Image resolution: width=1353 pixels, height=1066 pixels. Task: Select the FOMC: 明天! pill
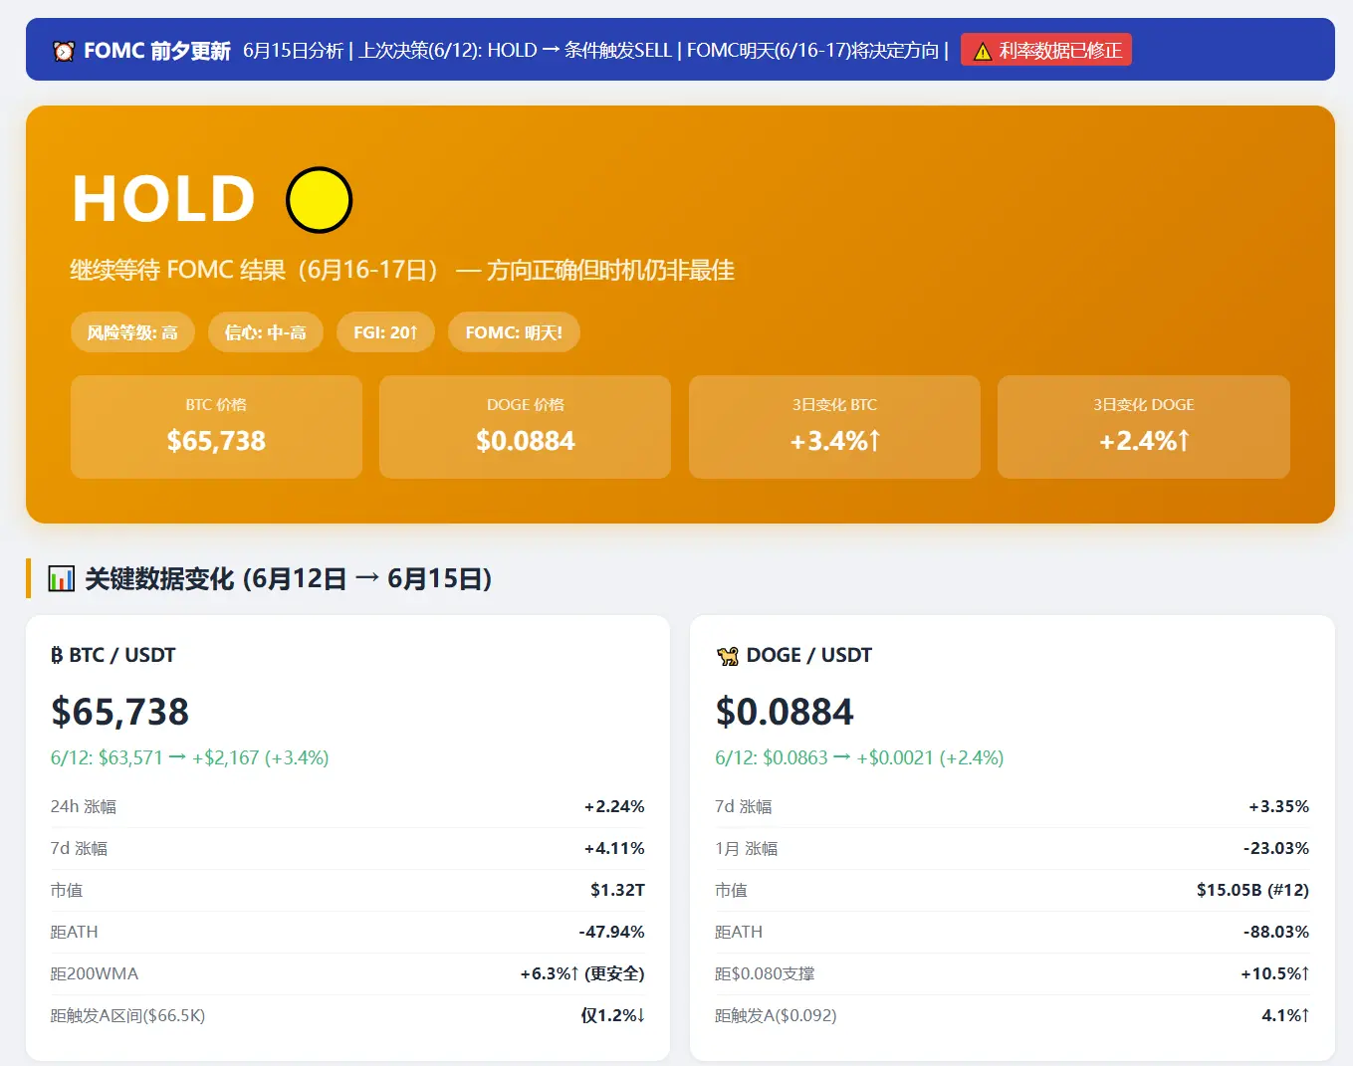[x=514, y=332]
